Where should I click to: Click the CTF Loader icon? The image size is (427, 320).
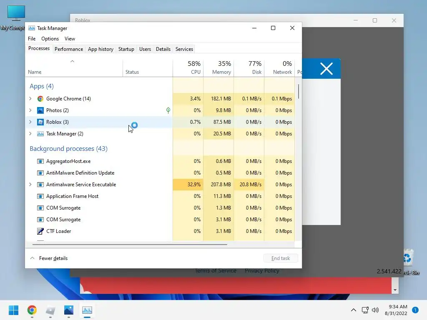40,231
